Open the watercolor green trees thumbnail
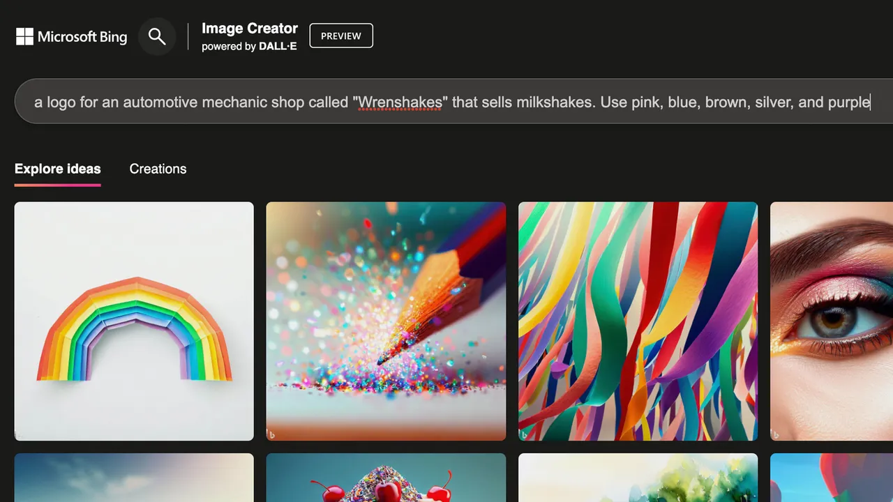The height and width of the screenshot is (502, 893). pyautogui.click(x=638, y=478)
